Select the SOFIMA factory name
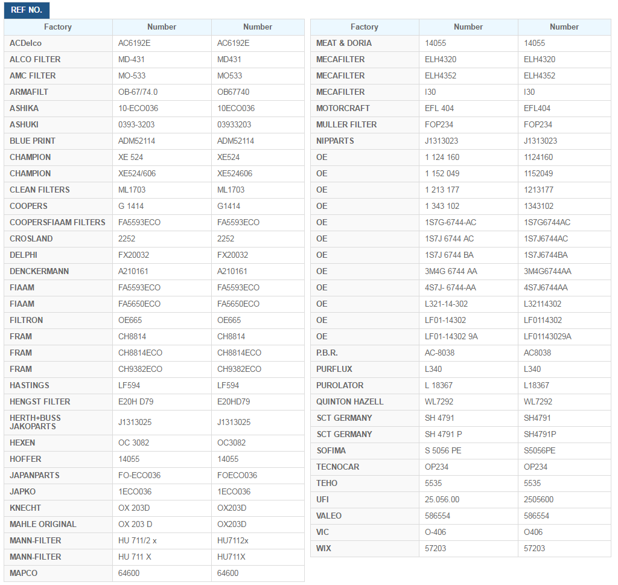The image size is (618, 585). (331, 450)
